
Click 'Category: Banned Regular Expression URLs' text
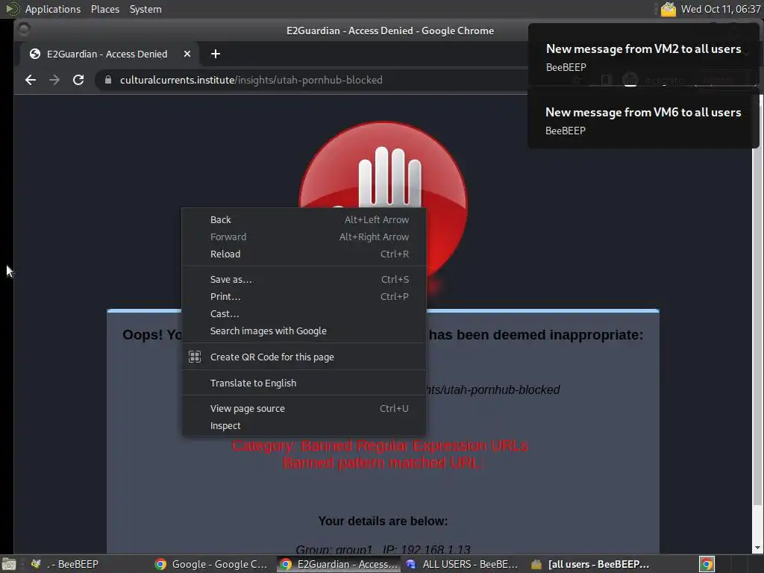(380, 445)
